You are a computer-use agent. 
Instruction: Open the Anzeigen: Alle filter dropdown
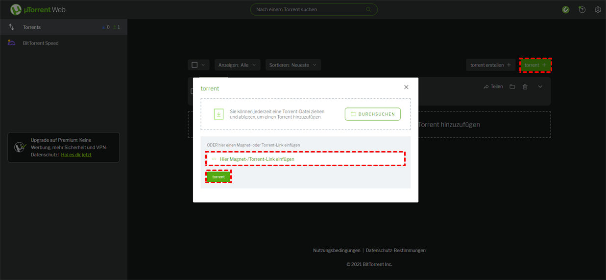point(237,65)
